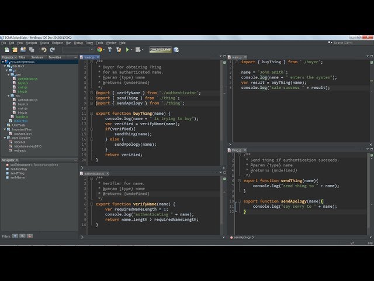
Task: Toggle the first Navigator filter button
Action: click(x=15, y=236)
